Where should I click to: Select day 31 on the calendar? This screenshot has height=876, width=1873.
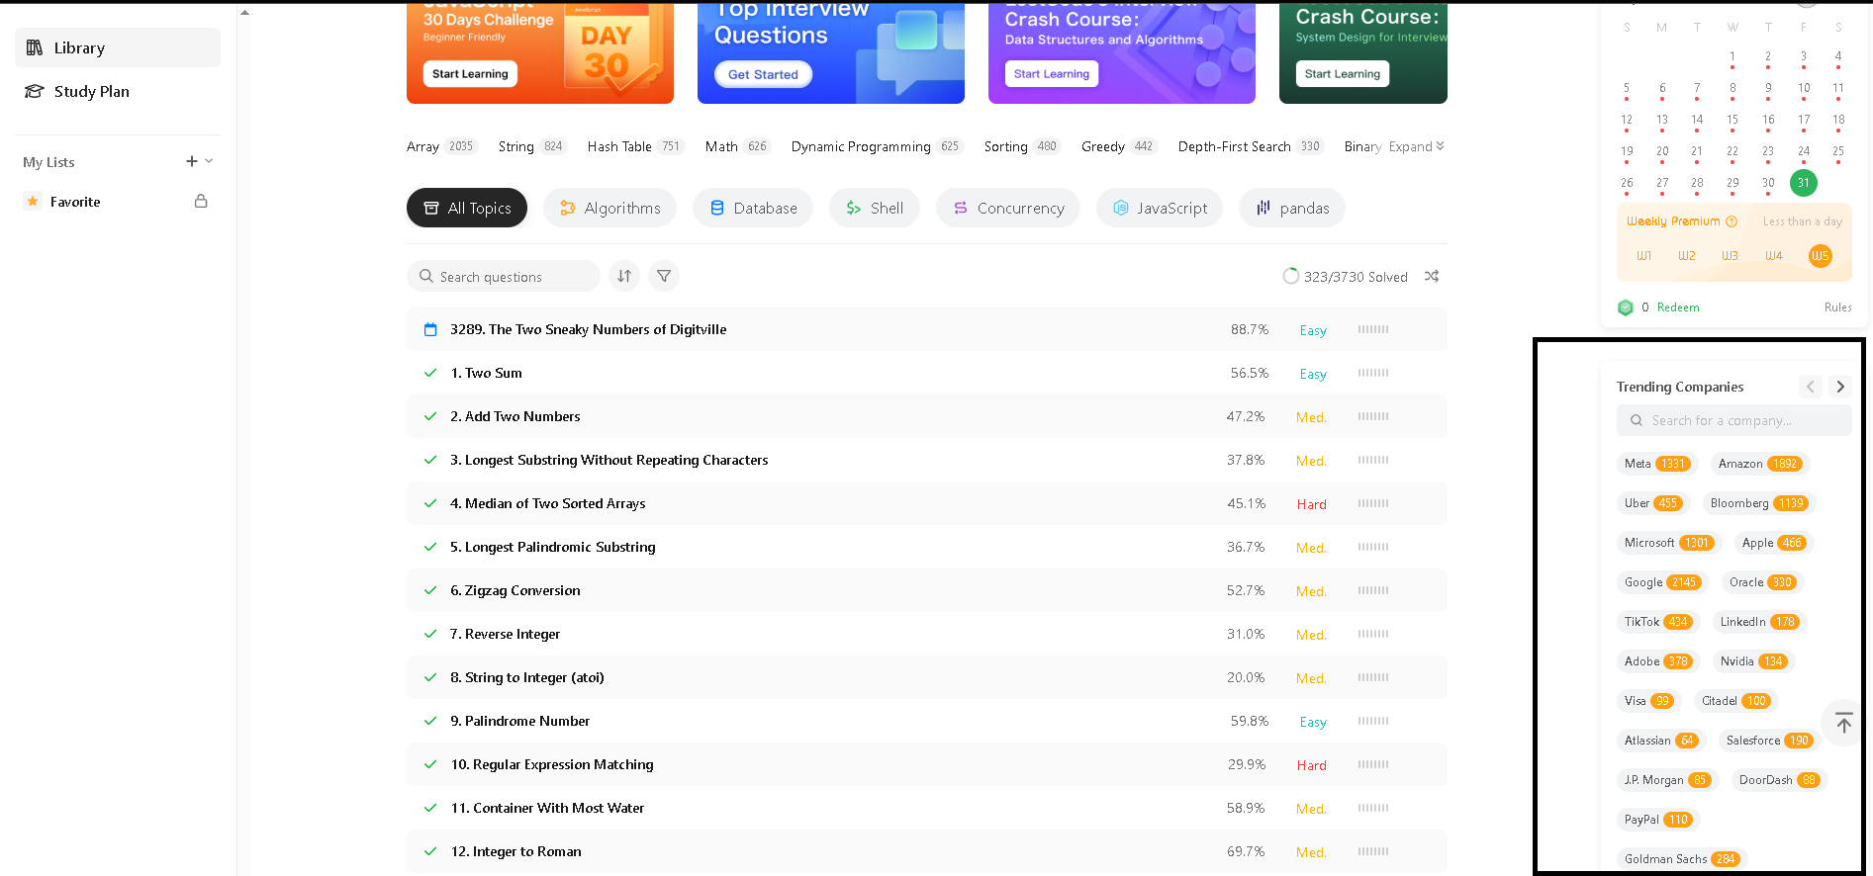pyautogui.click(x=1804, y=183)
